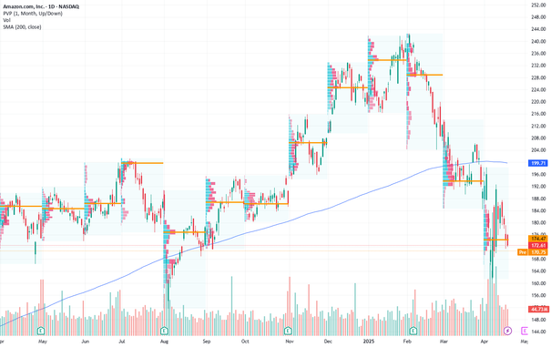Click the earnings marker near May

[x=41, y=331]
